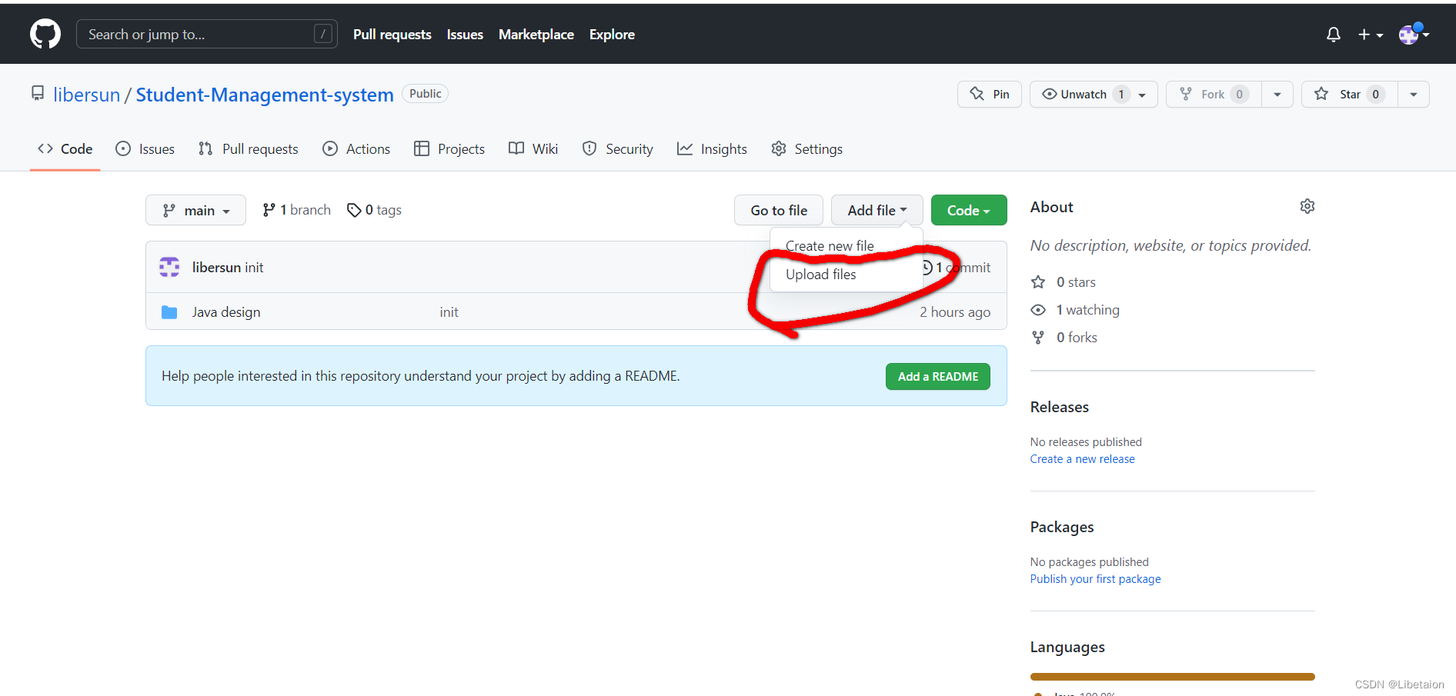Open the Security tab
1456x696 pixels.
pos(618,148)
